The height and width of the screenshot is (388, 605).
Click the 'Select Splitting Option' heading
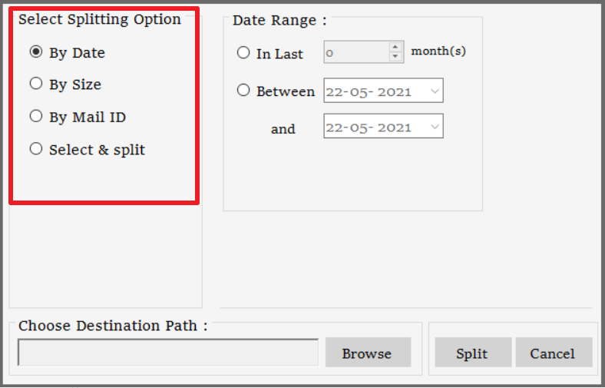pos(100,20)
